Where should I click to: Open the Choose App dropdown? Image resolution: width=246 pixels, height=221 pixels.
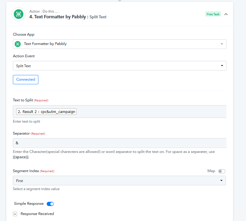120,44
